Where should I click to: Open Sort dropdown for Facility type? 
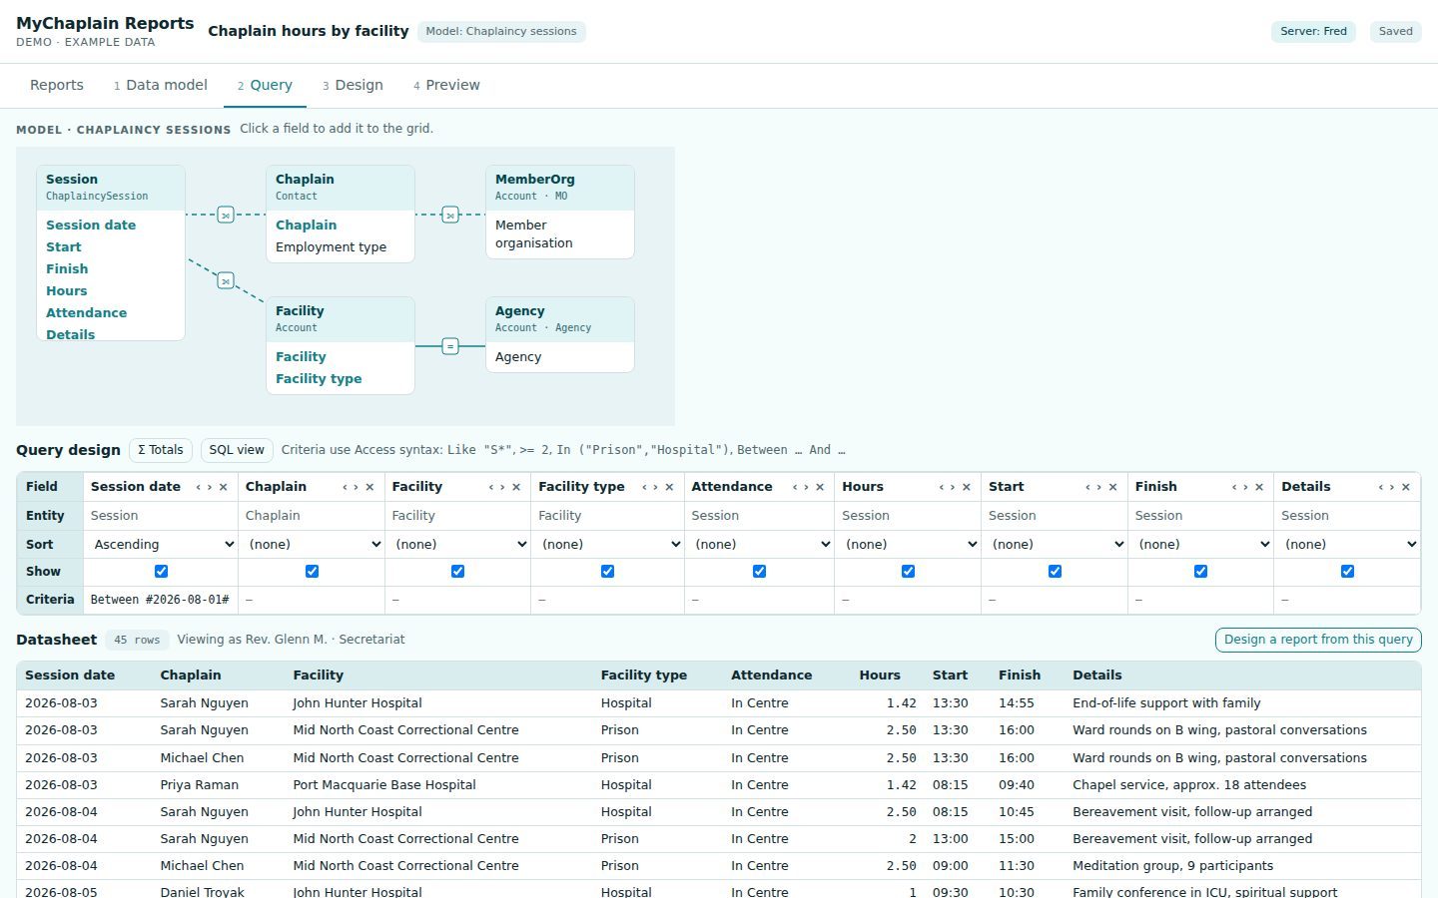point(608,544)
